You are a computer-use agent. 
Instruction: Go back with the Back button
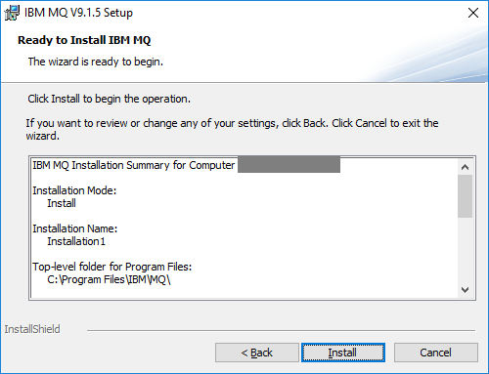point(257,353)
